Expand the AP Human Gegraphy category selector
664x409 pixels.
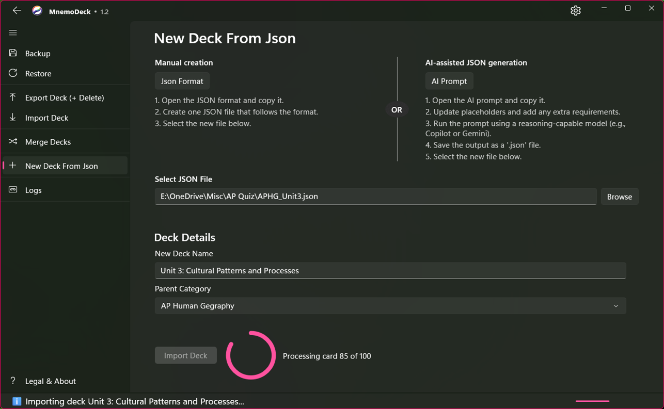(x=615, y=305)
